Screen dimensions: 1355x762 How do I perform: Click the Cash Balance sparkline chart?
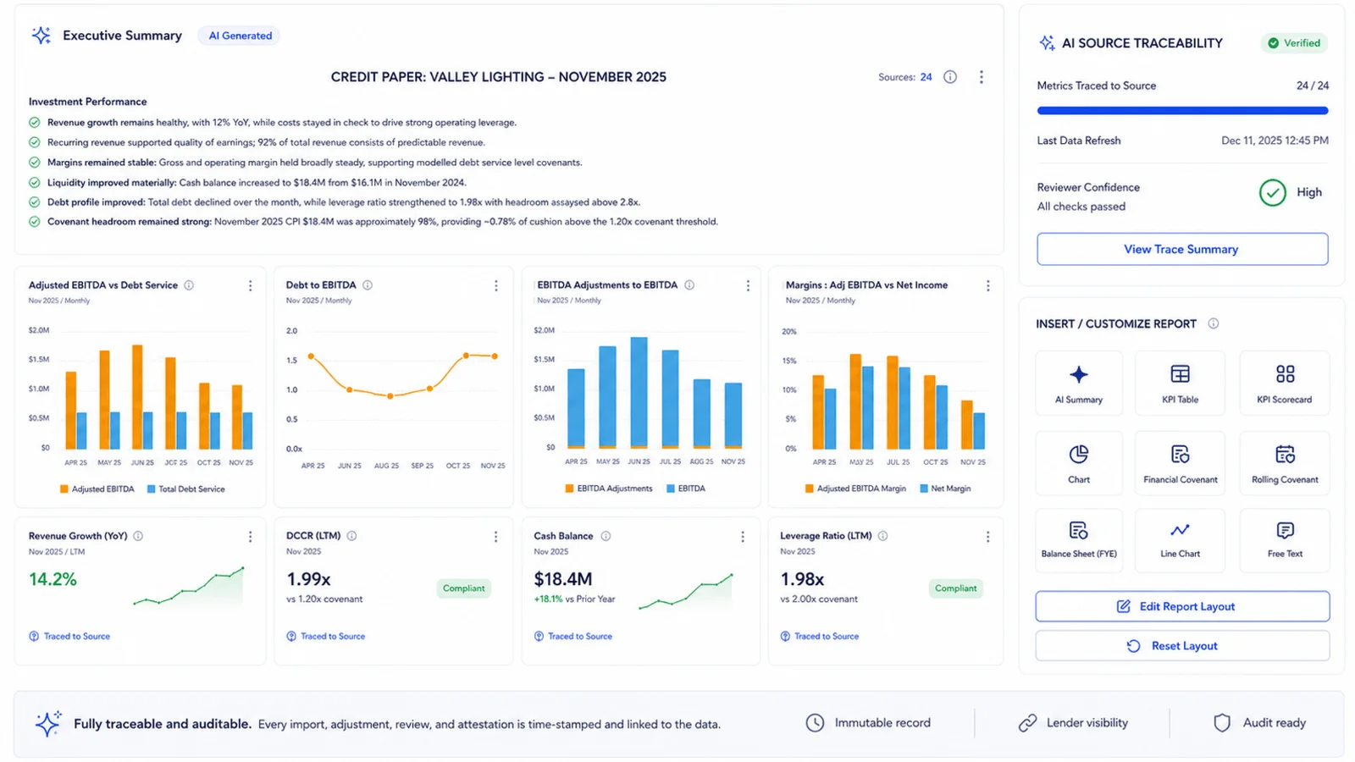point(686,591)
